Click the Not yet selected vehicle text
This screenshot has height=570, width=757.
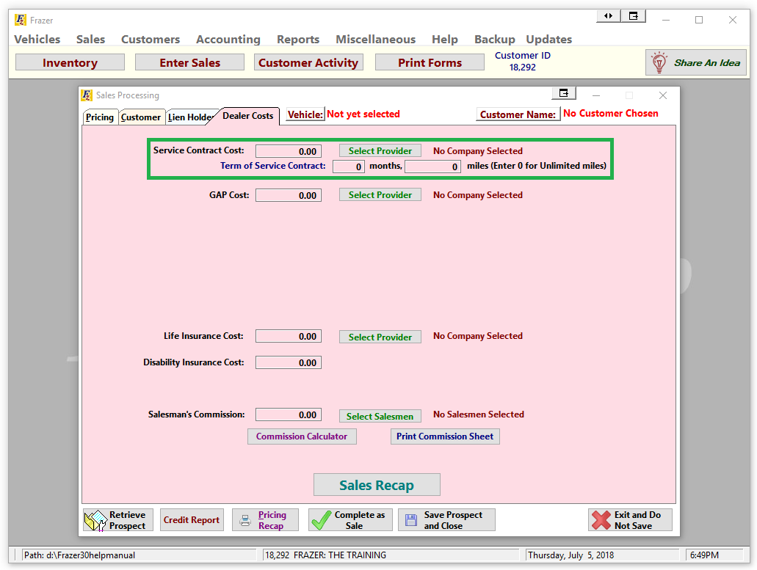[x=363, y=114]
